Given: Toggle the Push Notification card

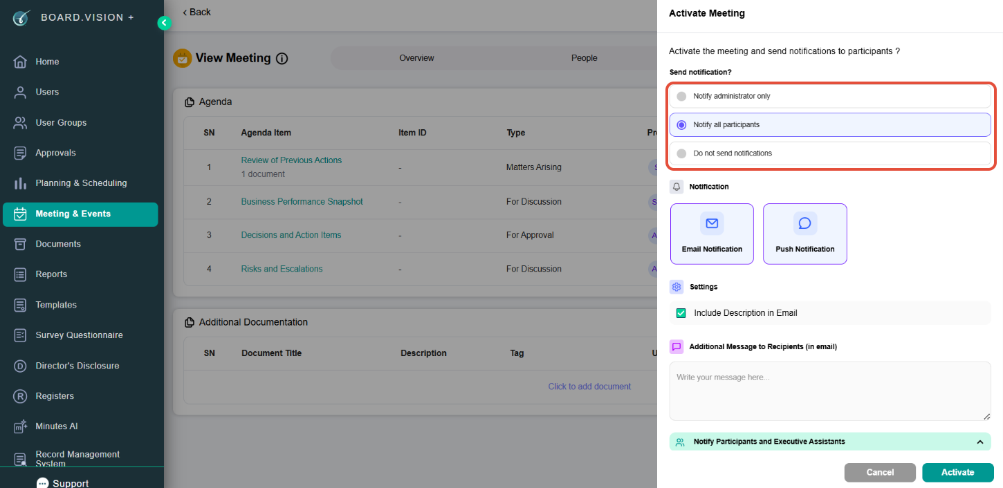Looking at the screenshot, I should [x=804, y=234].
